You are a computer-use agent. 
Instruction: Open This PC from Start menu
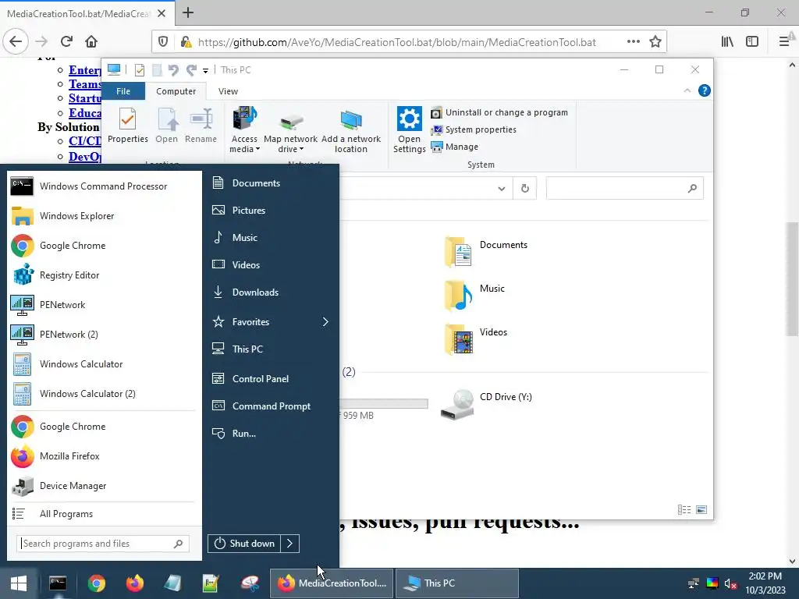pos(271,349)
